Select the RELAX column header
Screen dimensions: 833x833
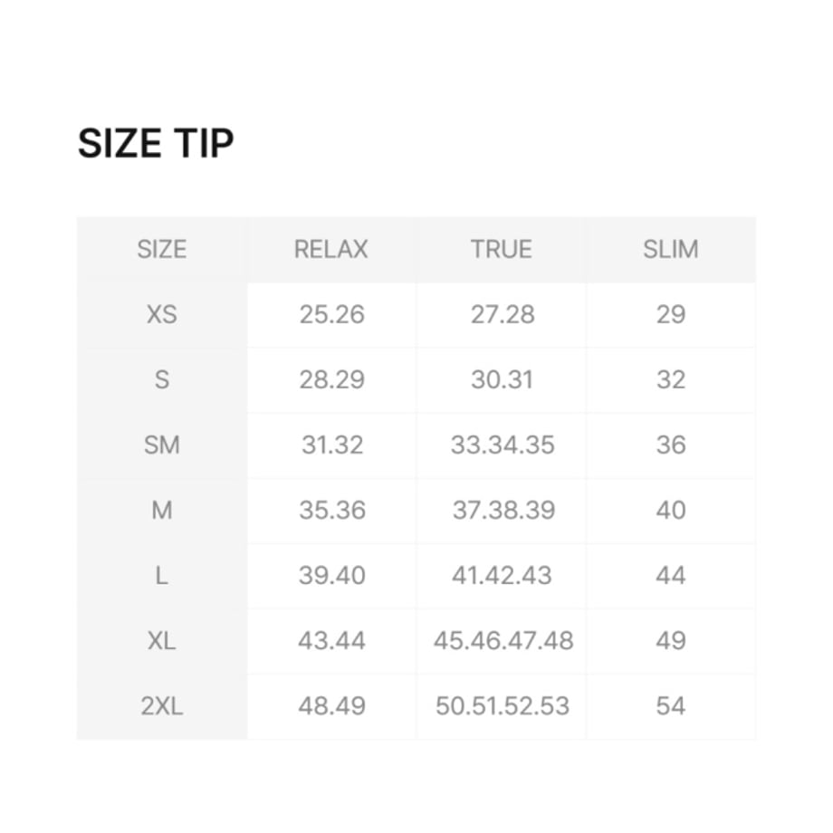(331, 249)
